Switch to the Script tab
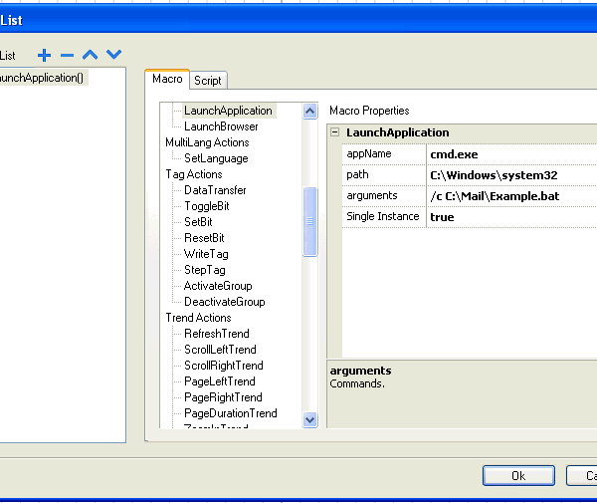The width and height of the screenshot is (597, 503). click(x=208, y=81)
